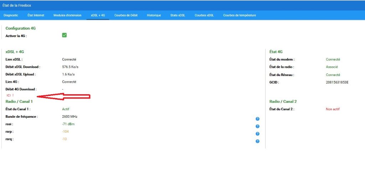Click the help icon beside Bande de fréquence

point(257,119)
